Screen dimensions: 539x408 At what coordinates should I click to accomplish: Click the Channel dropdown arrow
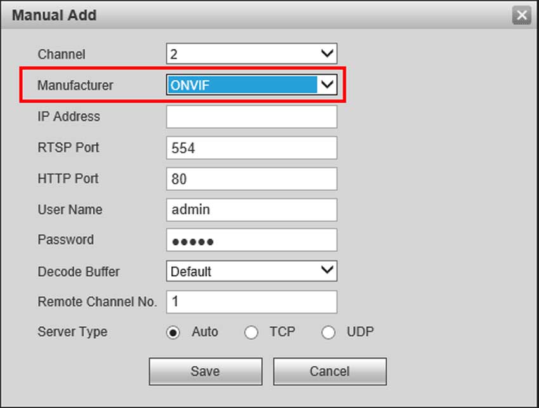tap(327, 54)
